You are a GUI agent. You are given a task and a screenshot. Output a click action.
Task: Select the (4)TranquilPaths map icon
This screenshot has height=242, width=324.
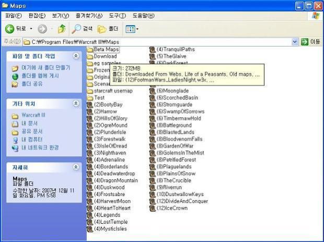tap(153, 50)
